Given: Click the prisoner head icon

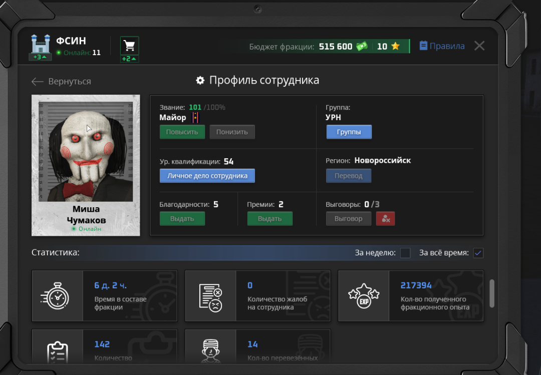Looking at the screenshot, I should click(x=210, y=351).
